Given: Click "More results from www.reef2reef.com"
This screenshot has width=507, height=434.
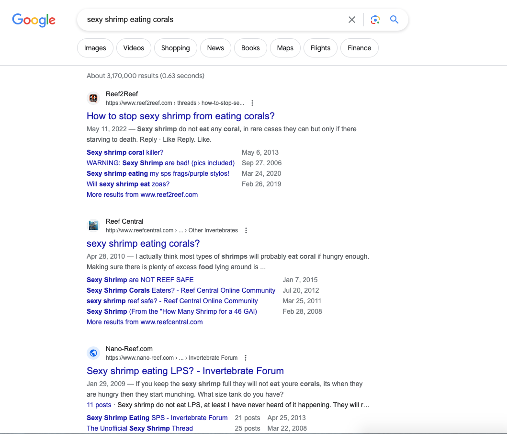Looking at the screenshot, I should [142, 194].
